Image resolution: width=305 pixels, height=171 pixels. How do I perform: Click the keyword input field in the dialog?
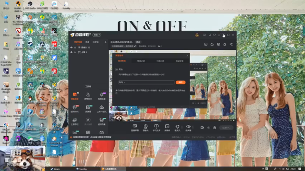[x=146, y=82]
